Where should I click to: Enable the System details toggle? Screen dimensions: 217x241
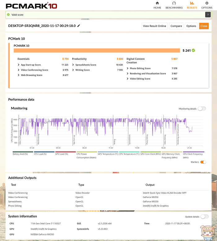click(x=205, y=217)
